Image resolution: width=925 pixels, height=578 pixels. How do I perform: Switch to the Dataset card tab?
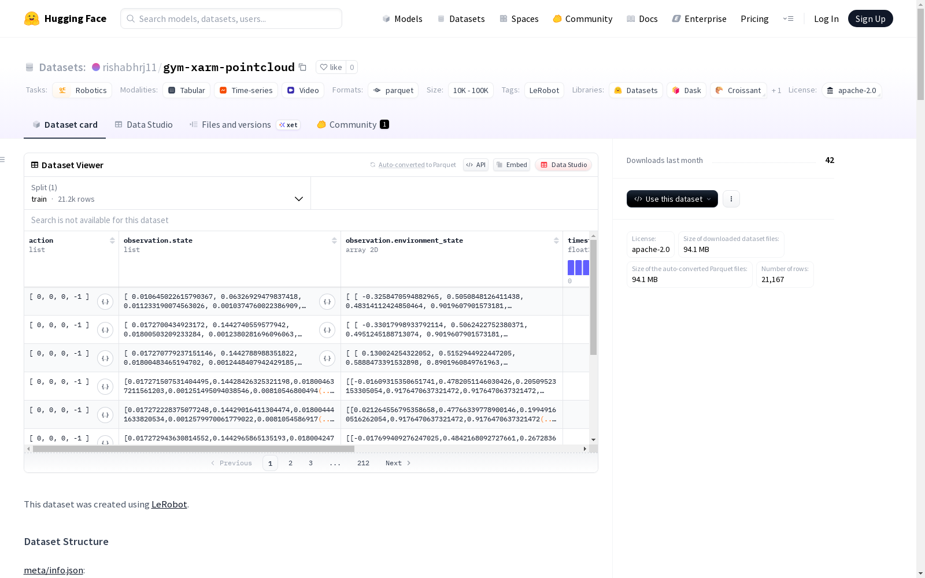(x=65, y=125)
